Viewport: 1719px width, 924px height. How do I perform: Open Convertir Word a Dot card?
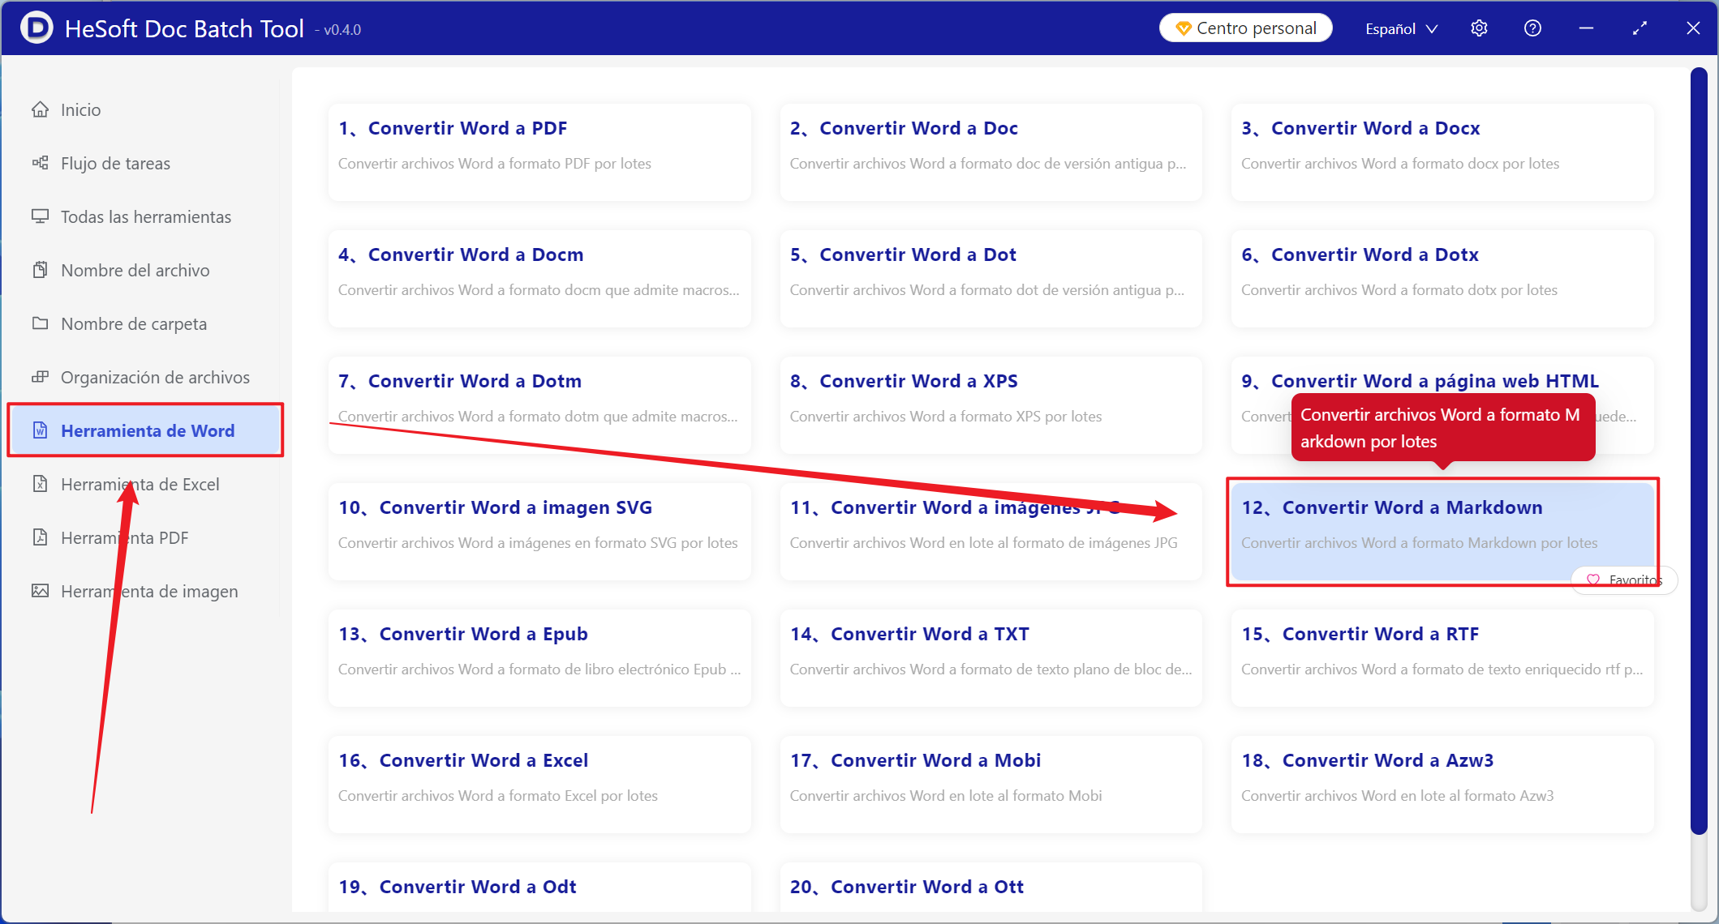tap(991, 278)
